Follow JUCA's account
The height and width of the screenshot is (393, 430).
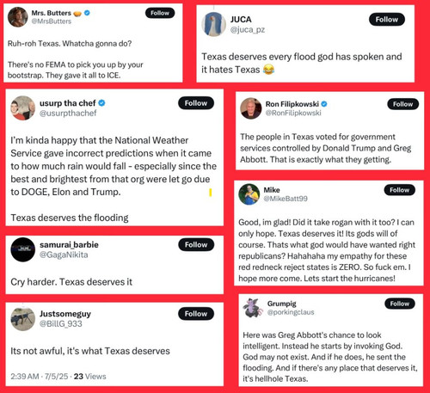pos(387,20)
